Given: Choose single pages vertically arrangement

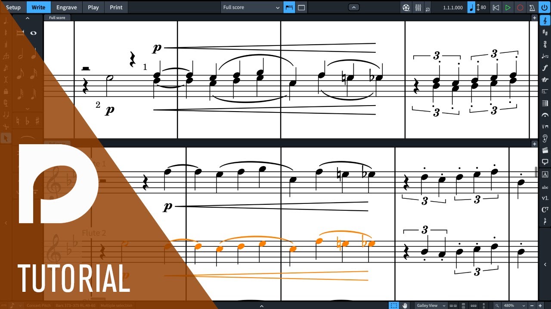Looking at the screenshot, I should (484, 306).
